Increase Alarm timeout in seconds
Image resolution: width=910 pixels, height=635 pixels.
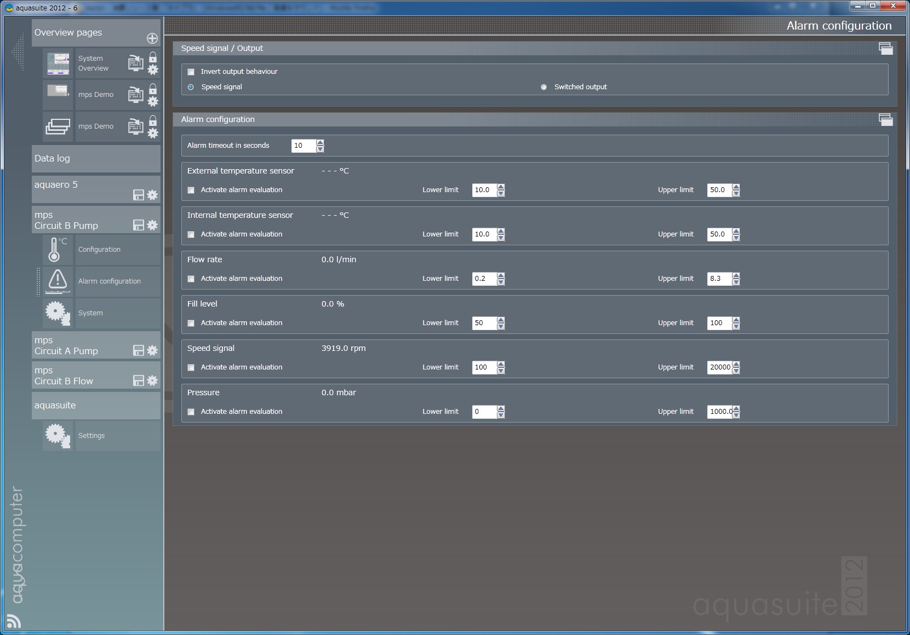[320, 143]
